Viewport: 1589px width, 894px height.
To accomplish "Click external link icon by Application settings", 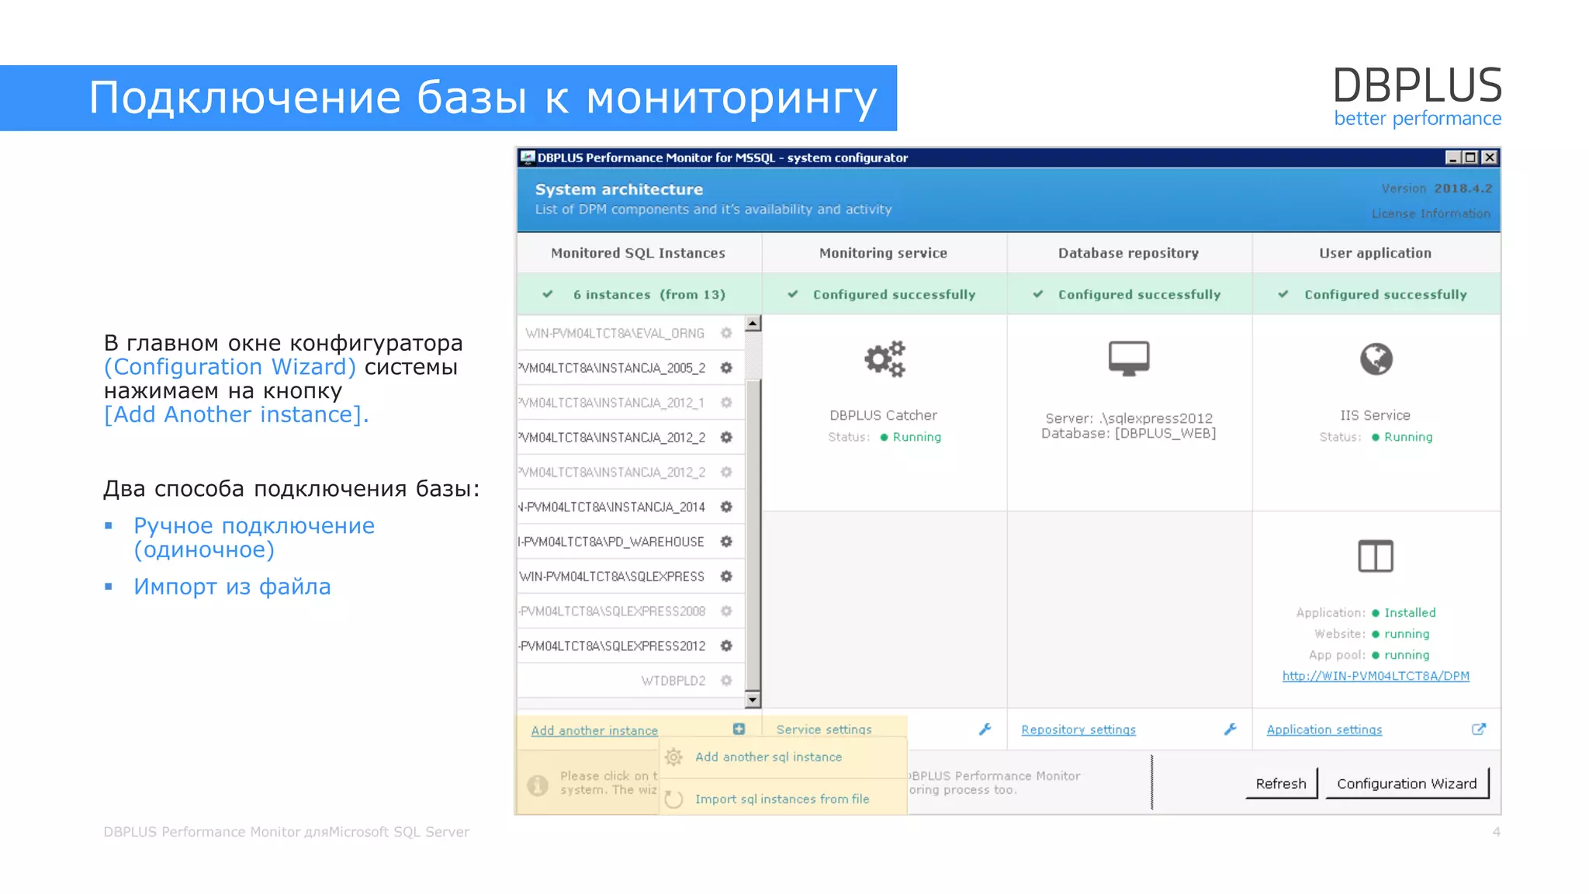I will [x=1479, y=729].
